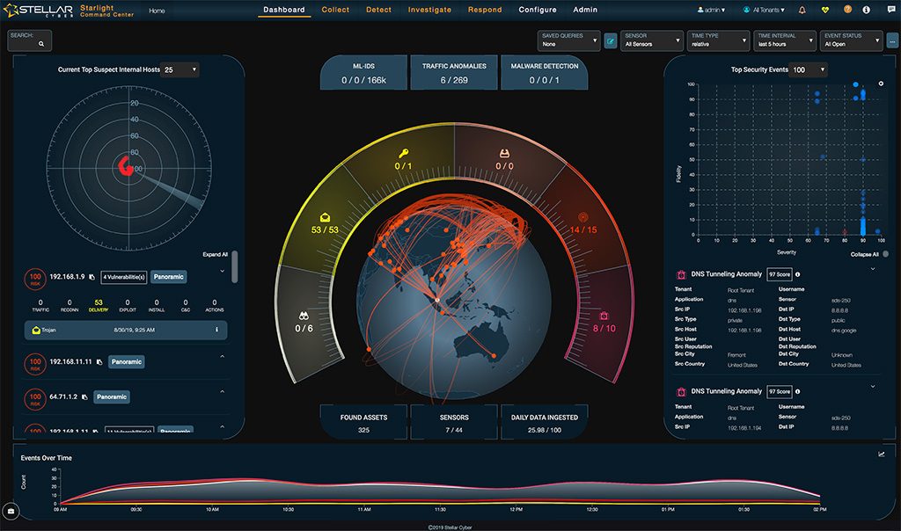Viewport: 901px width, 531px height.
Task: Click the binoculars icon showing 0 / 6
Action: (x=304, y=316)
